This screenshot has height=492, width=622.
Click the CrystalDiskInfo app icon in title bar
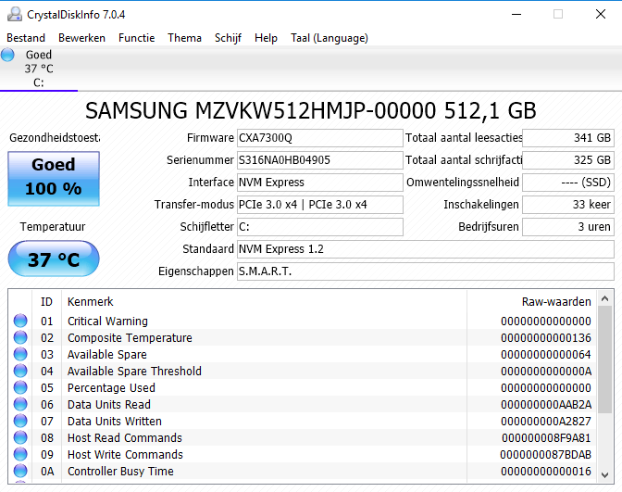15,14
